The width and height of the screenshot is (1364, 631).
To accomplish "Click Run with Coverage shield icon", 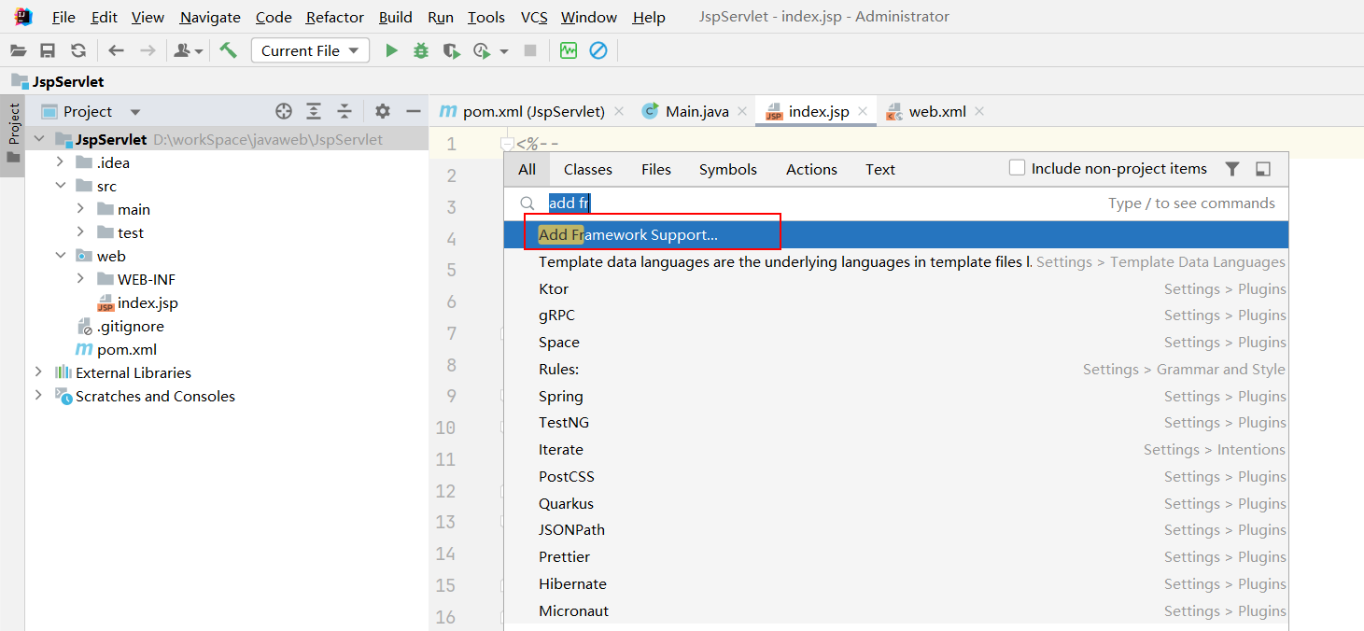I will (451, 50).
